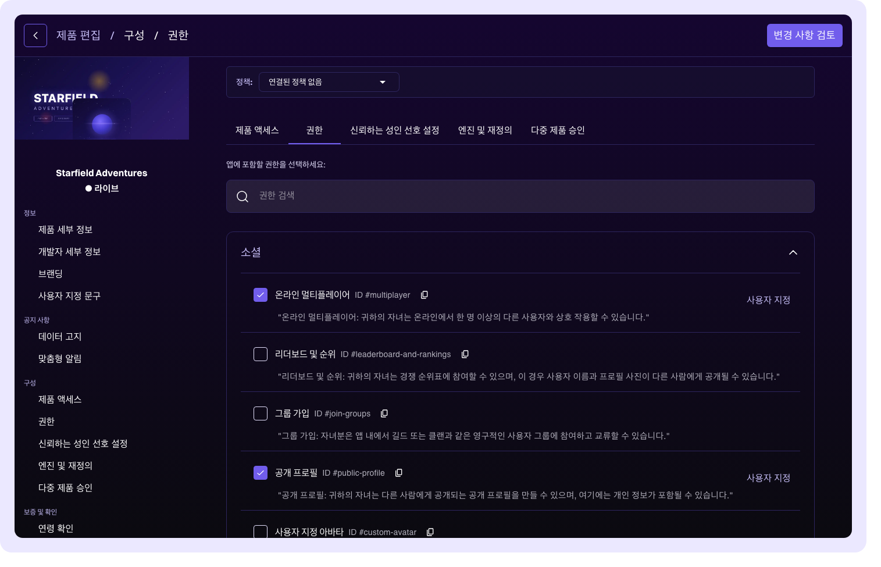The image size is (881, 567).
Task: Go to 다중 제품 승인 tab
Action: 558,130
